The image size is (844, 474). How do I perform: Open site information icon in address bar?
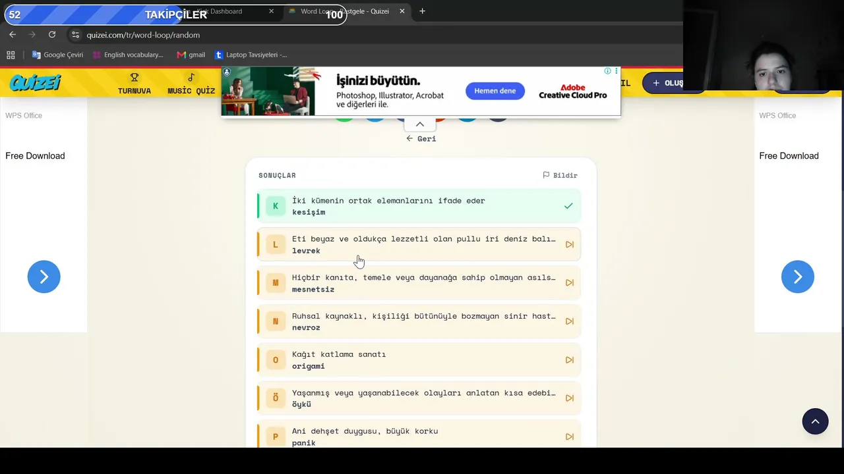[x=75, y=35]
